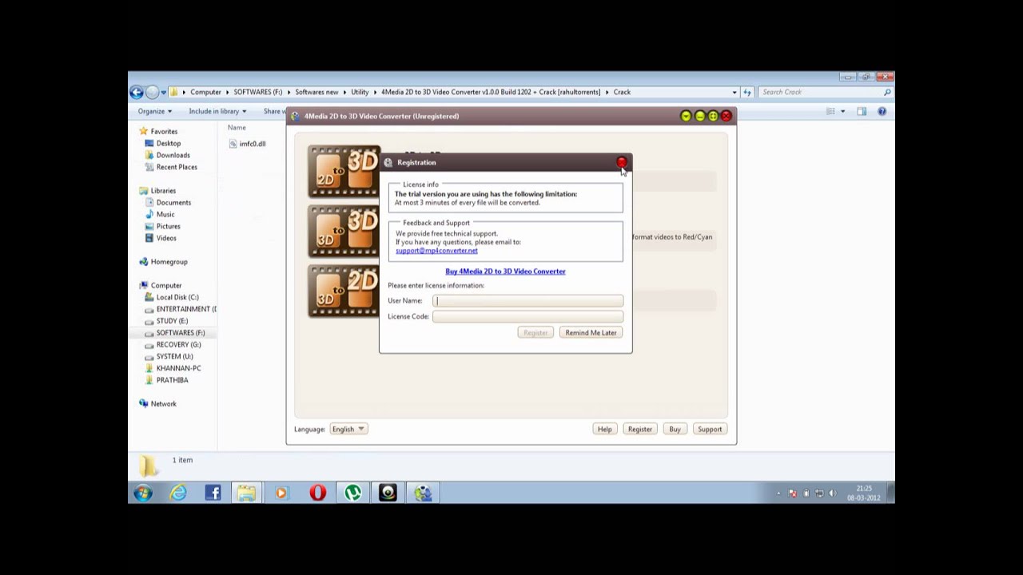Open Desktop under Favorites

pos(169,144)
